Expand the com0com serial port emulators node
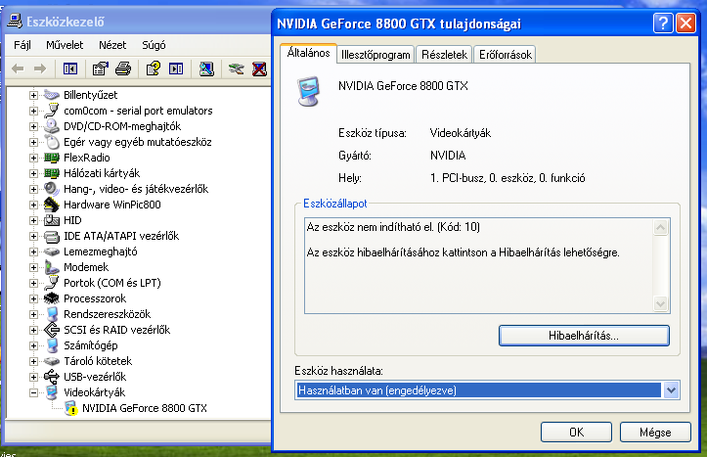The width and height of the screenshot is (707, 457). [x=33, y=111]
